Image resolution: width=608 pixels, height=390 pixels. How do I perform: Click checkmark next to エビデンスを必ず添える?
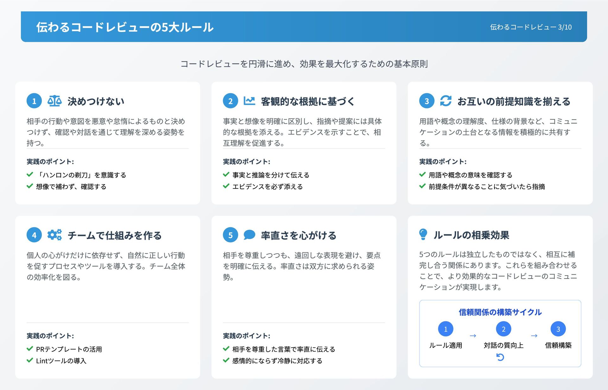(x=226, y=186)
